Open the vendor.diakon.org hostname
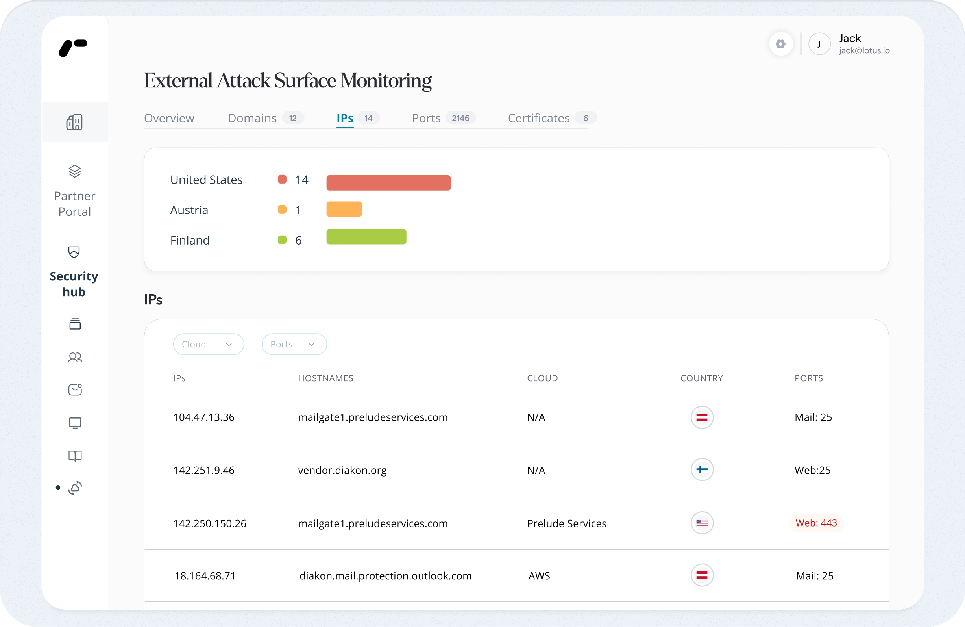 click(x=342, y=470)
